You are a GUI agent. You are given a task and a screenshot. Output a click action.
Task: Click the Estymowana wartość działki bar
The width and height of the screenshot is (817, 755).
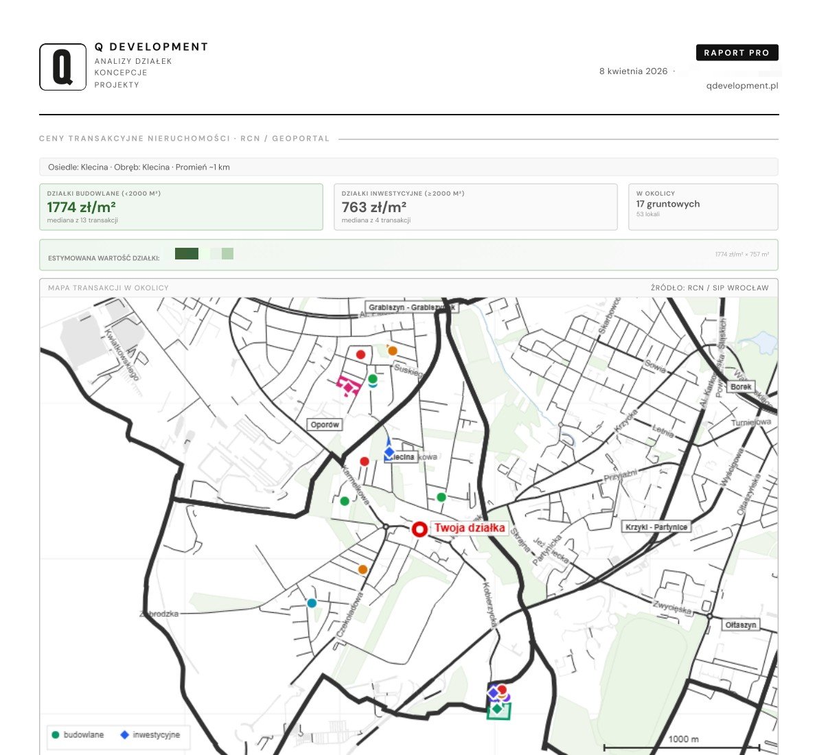[x=408, y=255]
